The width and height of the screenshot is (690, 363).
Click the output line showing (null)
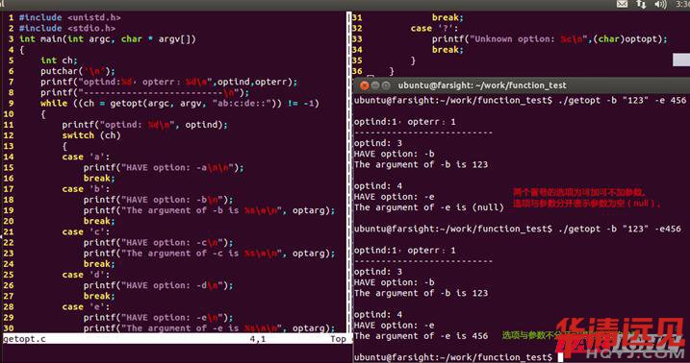[x=428, y=207]
